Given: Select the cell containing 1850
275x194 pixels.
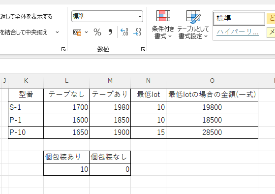Looking at the screenshot, I should (x=110, y=120).
